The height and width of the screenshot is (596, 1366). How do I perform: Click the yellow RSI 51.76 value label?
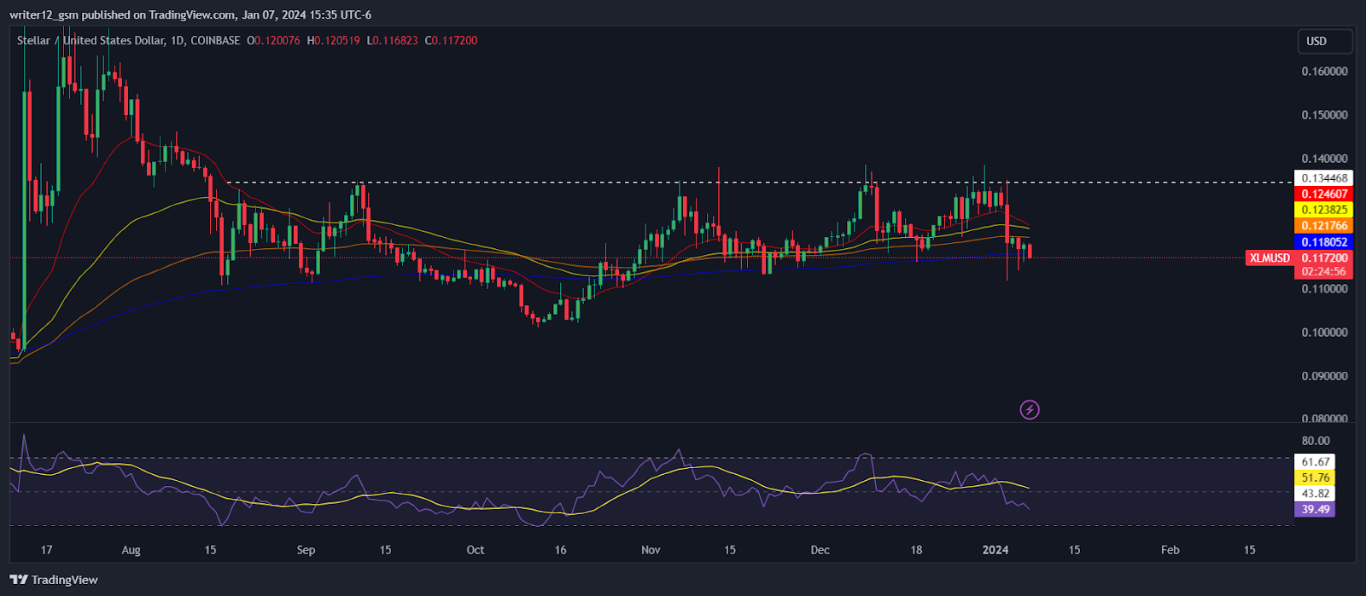tap(1316, 477)
